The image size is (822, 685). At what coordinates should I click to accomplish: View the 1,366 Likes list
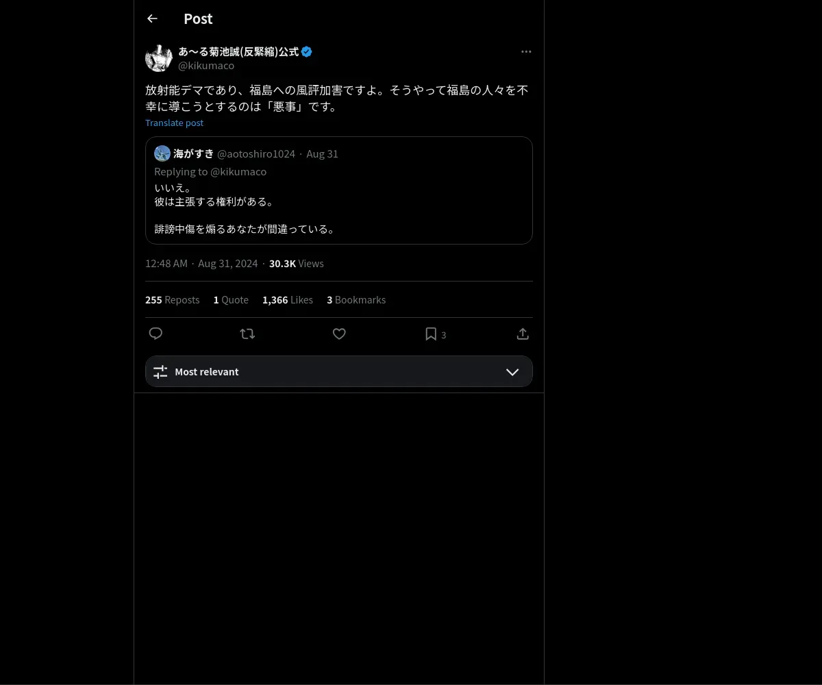(288, 300)
